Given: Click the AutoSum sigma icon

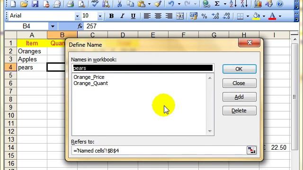Looking at the screenshot, I should pyautogui.click(x=217, y=4).
